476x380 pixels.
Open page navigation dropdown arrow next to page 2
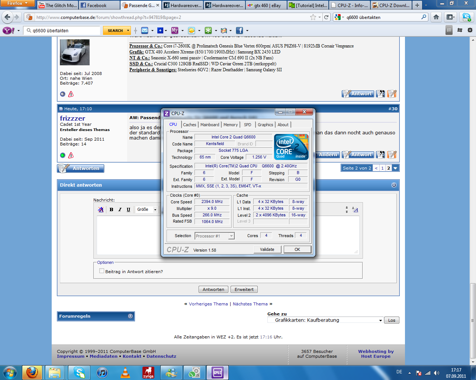(x=396, y=168)
